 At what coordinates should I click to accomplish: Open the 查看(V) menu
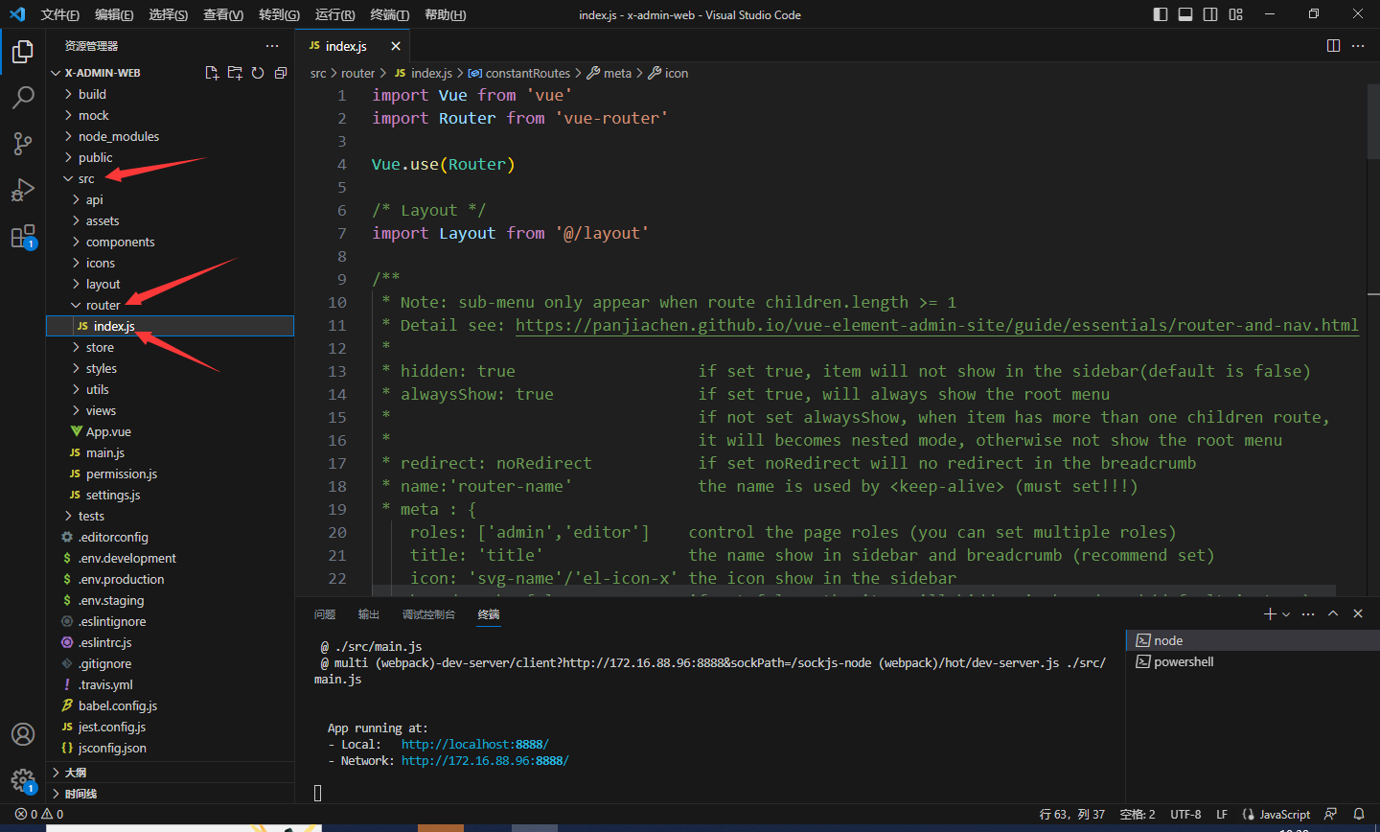click(x=223, y=14)
